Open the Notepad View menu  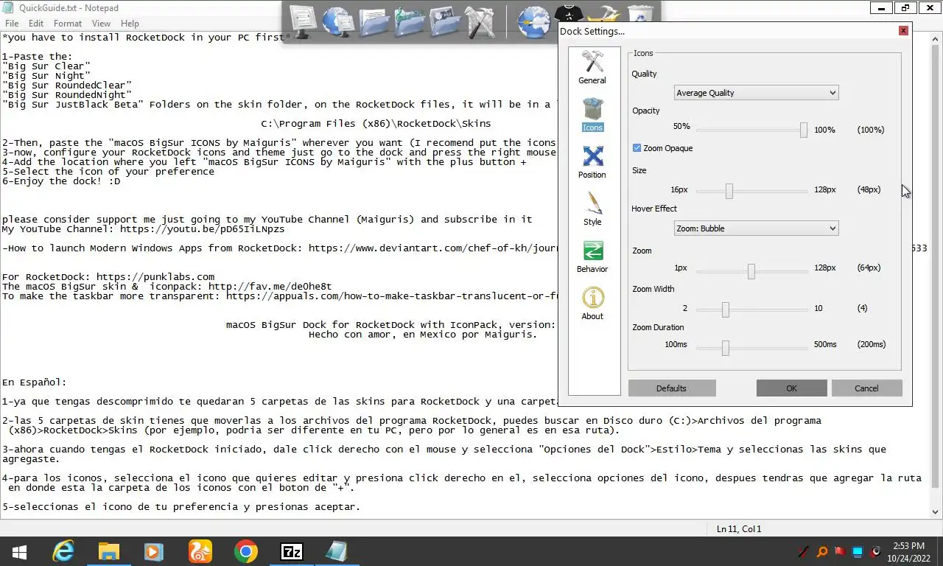click(x=101, y=24)
